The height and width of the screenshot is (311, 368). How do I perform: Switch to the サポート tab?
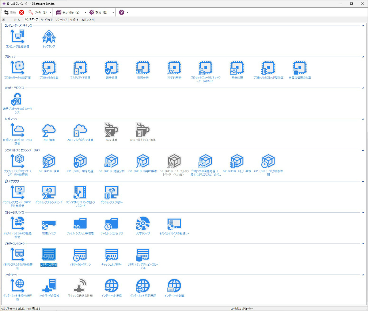coord(74,20)
